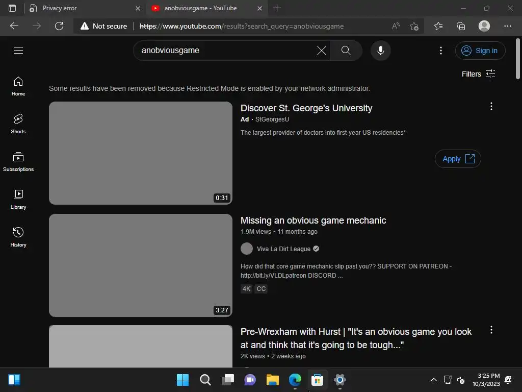Refresh the page
Screen dimensions: 522x392
[59, 26]
